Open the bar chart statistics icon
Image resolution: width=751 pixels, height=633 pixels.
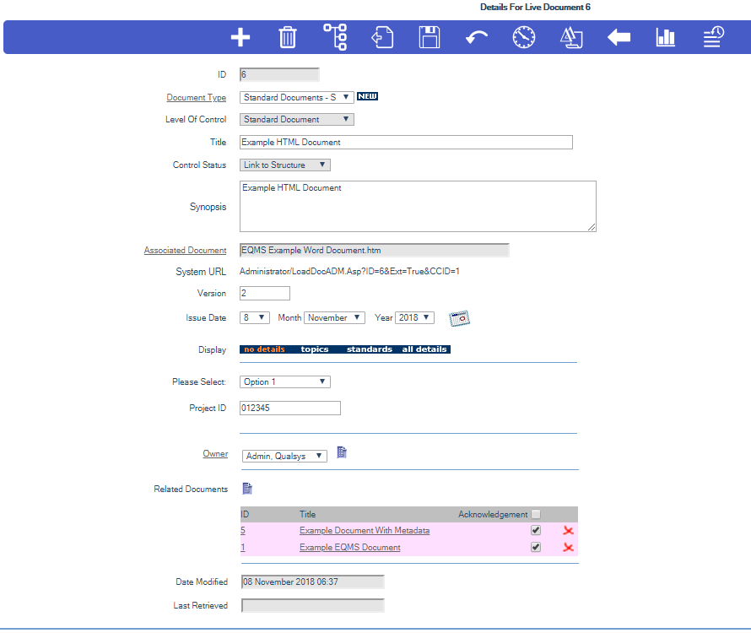(666, 37)
